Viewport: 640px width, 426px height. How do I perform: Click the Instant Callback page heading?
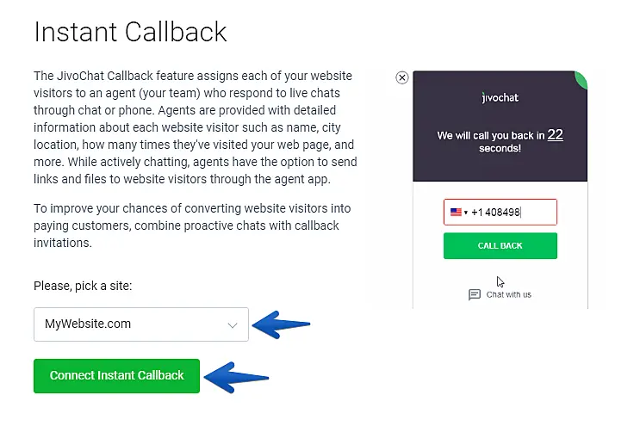pos(130,32)
